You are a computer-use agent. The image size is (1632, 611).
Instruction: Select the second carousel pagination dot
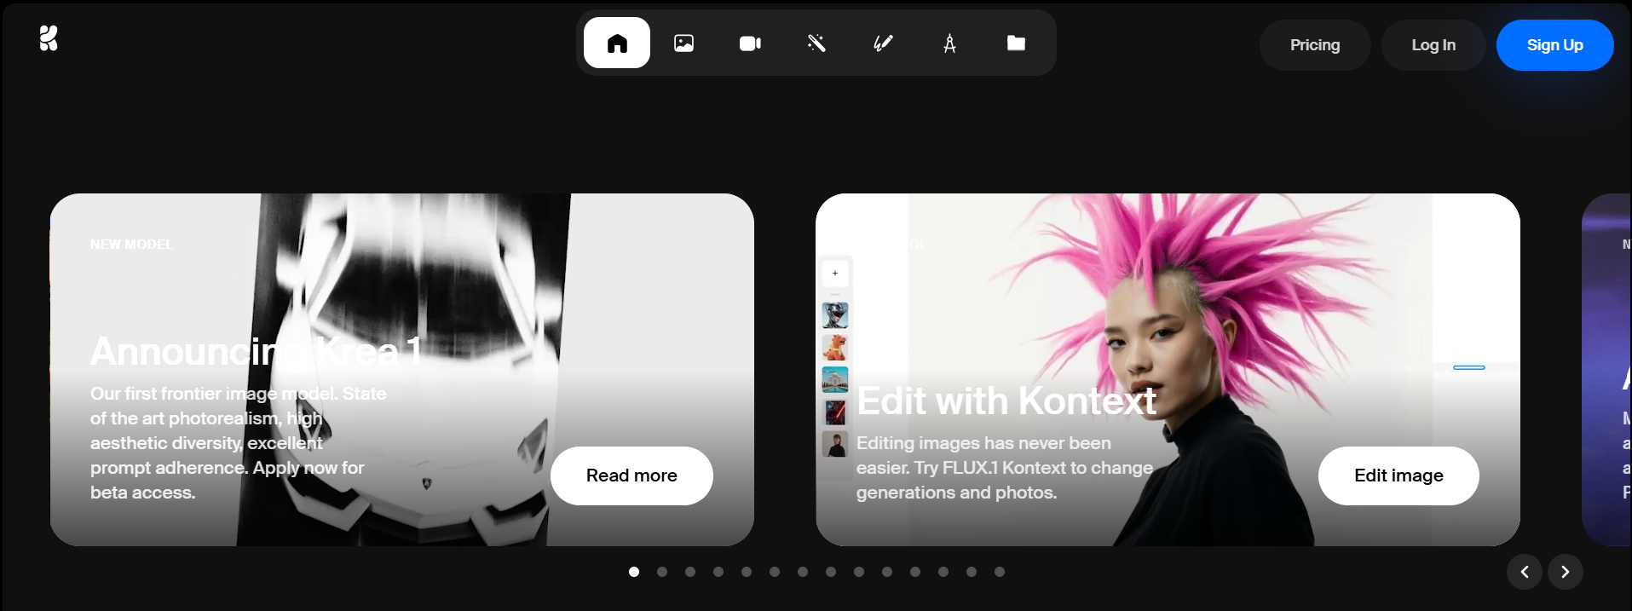(662, 572)
